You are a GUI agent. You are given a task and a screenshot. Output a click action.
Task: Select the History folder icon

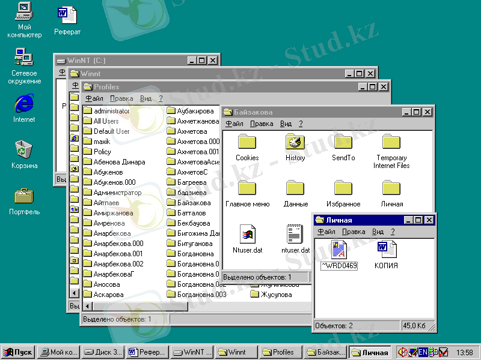pyautogui.click(x=295, y=143)
